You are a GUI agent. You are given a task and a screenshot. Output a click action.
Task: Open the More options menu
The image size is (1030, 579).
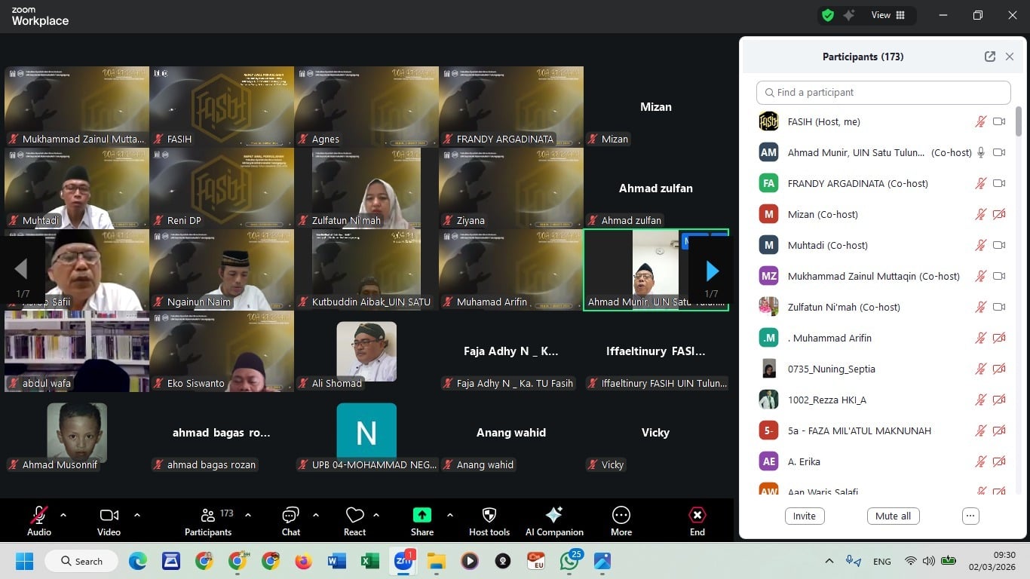pyautogui.click(x=621, y=521)
